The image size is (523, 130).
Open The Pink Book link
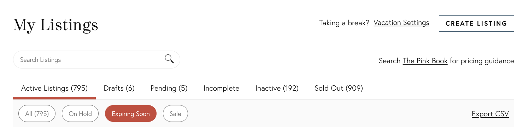tap(425, 61)
